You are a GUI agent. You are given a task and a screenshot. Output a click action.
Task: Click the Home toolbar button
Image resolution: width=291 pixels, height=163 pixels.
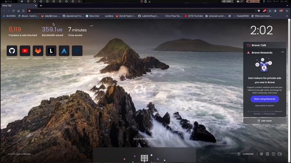18,11
